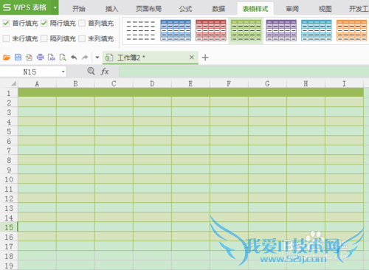Open the 视图 tab
The width and height of the screenshot is (369, 270).
point(325,9)
